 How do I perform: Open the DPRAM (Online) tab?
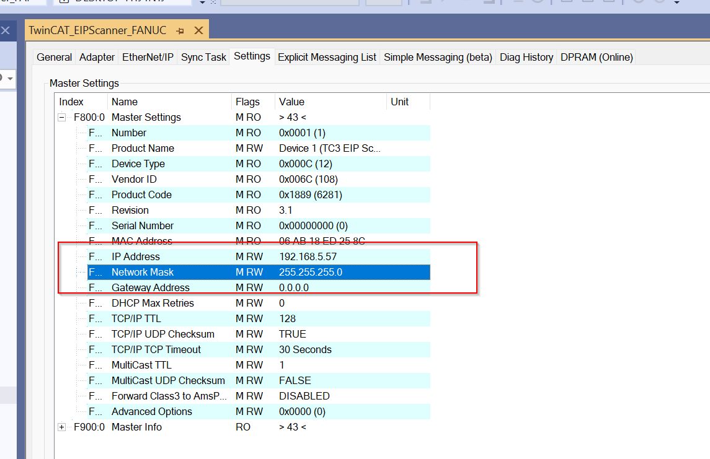[x=597, y=58]
